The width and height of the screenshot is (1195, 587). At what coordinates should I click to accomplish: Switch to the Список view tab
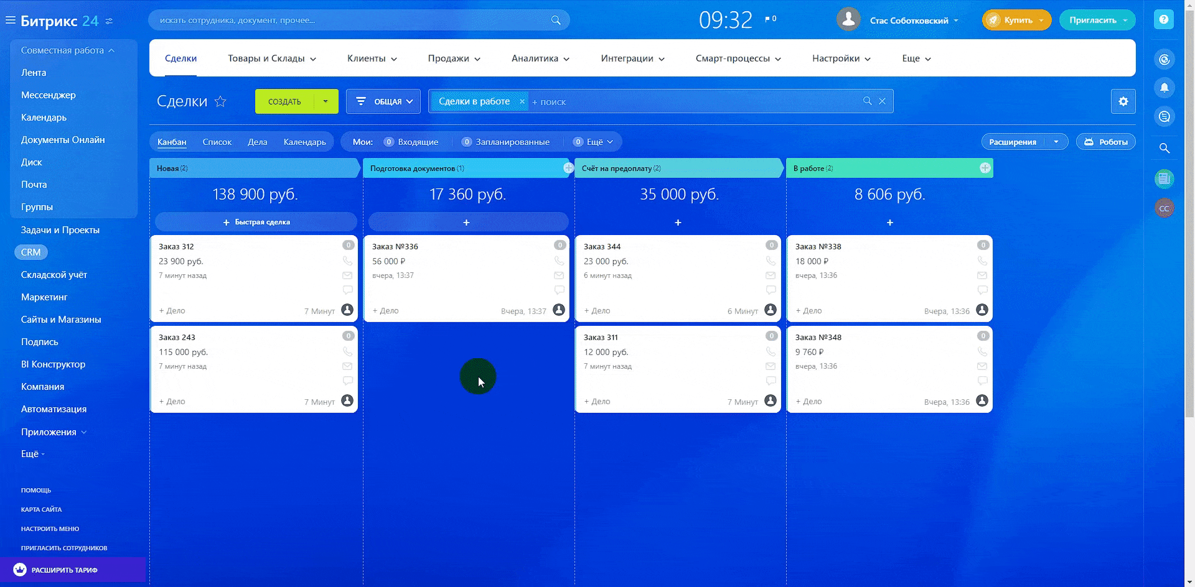click(x=217, y=142)
